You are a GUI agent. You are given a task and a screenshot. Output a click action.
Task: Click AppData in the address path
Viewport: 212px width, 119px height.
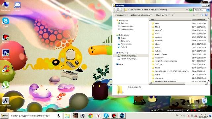pyautogui.click(x=154, y=10)
